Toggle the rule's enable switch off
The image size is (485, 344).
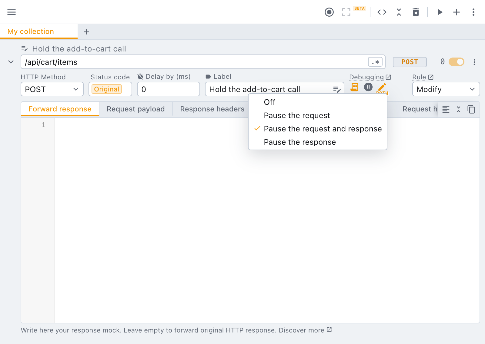pyautogui.click(x=457, y=62)
